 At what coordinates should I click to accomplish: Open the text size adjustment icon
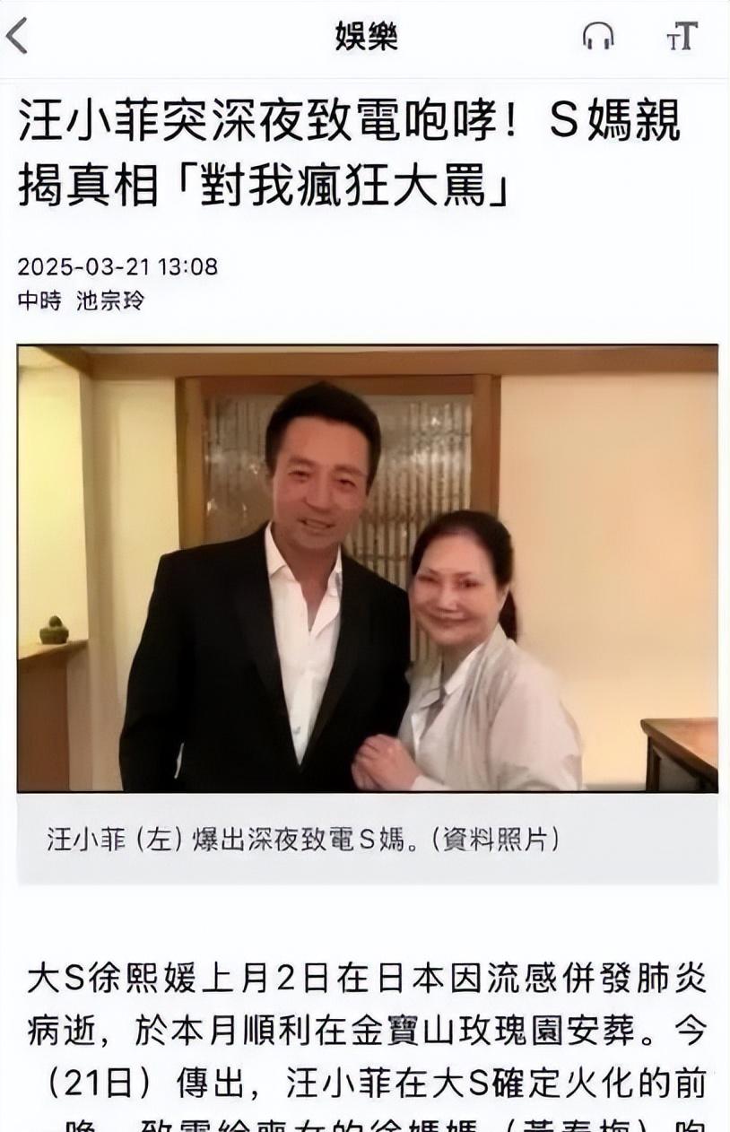682,36
